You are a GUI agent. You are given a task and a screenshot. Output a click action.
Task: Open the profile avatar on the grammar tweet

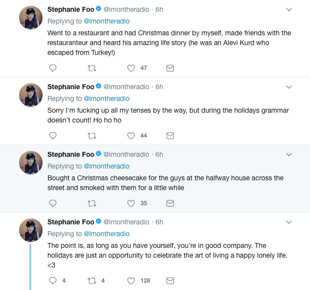30,95
